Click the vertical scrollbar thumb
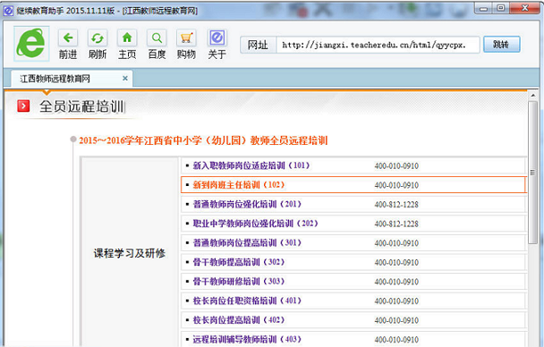The height and width of the screenshot is (347, 544). pyautogui.click(x=533, y=173)
